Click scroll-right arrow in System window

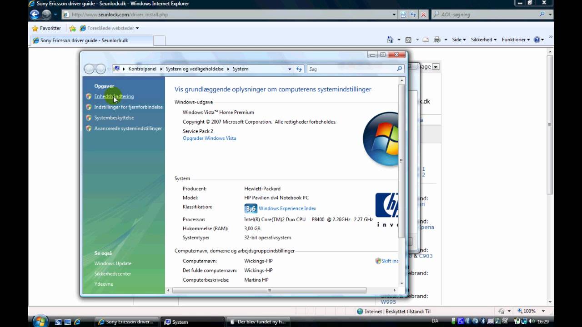(x=395, y=290)
